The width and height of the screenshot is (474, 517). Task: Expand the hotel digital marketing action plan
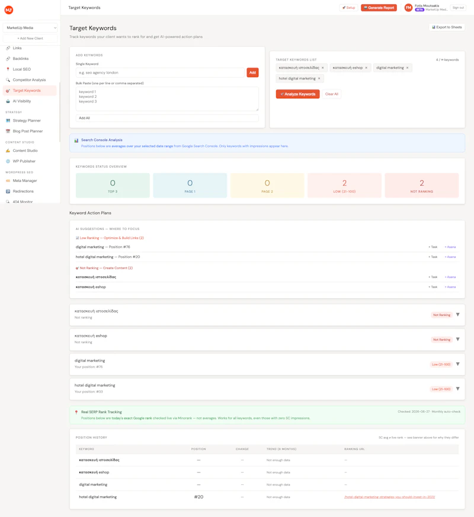click(x=458, y=389)
